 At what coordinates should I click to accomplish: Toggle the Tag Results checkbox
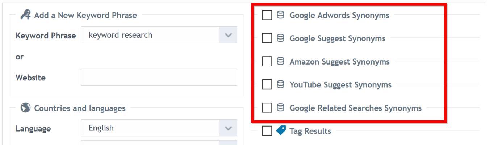click(x=267, y=131)
